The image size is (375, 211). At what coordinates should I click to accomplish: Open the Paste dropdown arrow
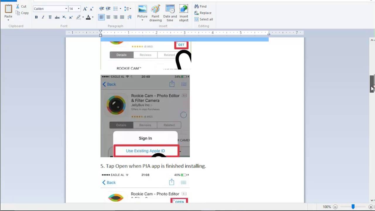(x=8, y=20)
